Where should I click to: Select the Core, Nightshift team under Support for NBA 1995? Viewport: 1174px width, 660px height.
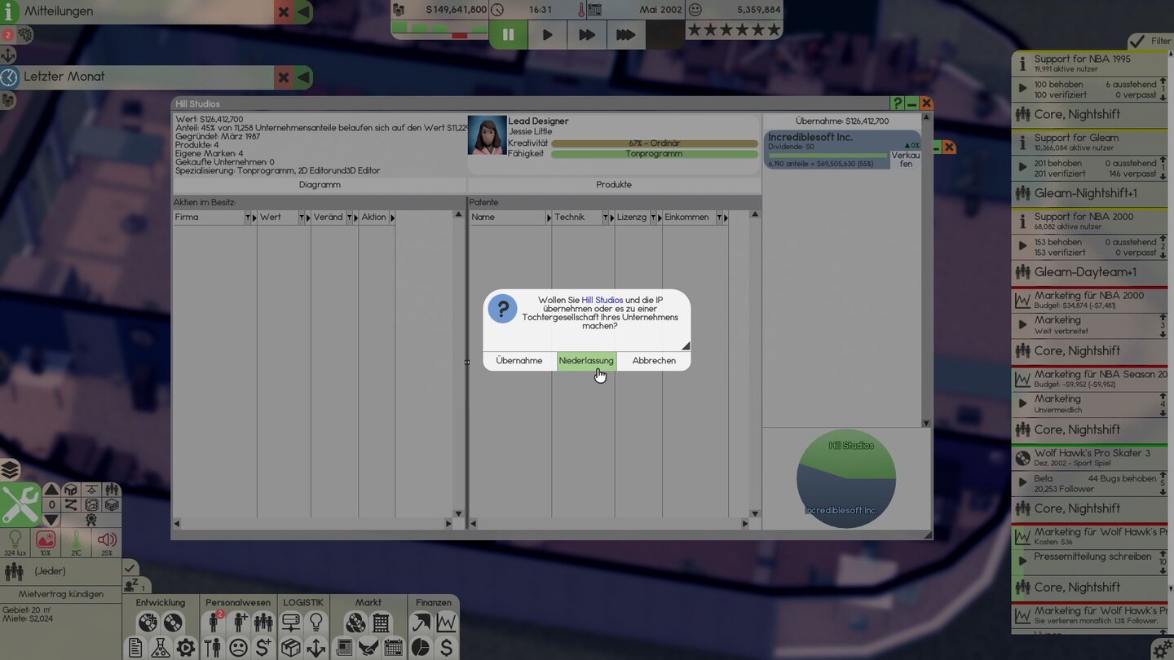[x=1089, y=115]
